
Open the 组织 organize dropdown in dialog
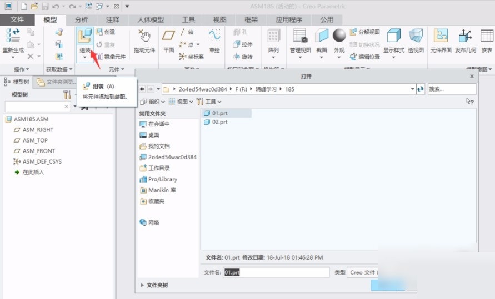[153, 102]
